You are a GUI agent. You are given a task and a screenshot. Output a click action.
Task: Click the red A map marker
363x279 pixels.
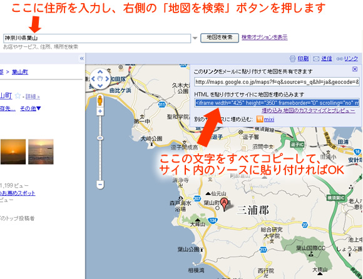tap(224, 205)
